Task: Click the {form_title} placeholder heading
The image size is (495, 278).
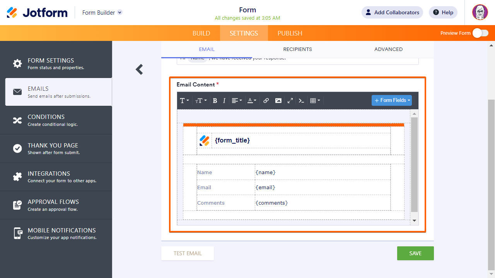Action: [232, 140]
